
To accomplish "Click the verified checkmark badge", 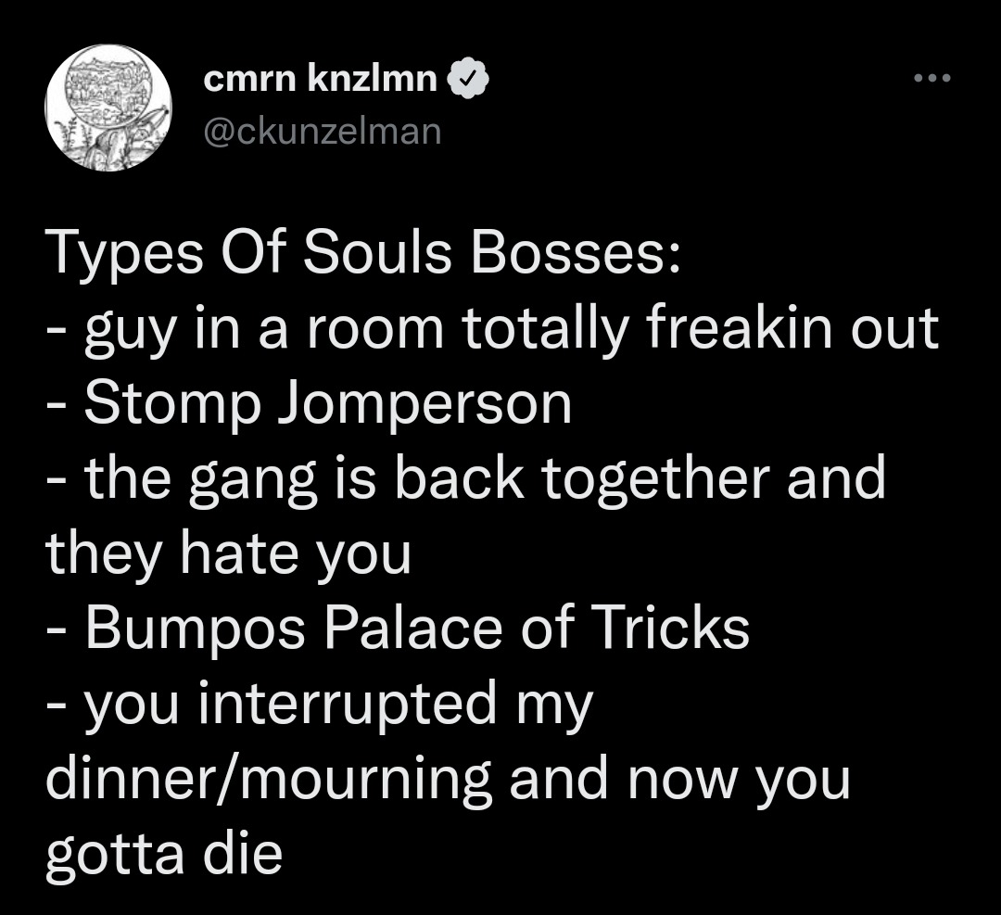I will tap(469, 82).
